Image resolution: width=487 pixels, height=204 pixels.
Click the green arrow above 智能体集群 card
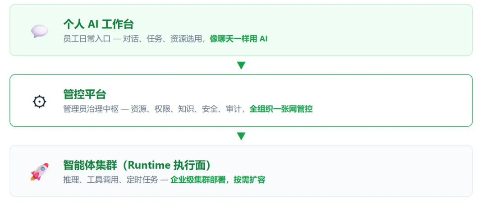(x=241, y=136)
